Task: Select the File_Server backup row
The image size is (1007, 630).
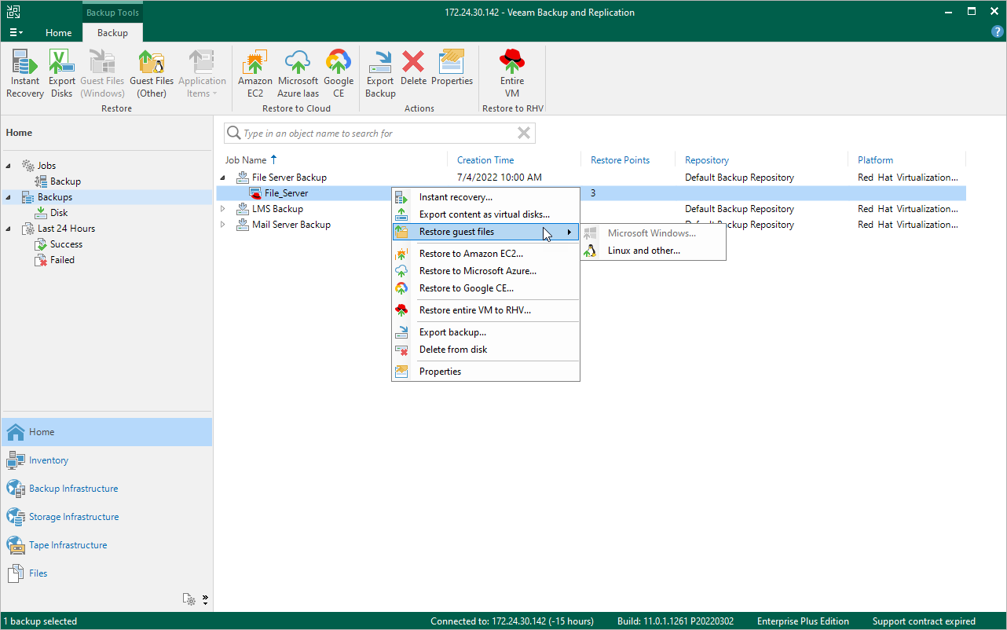Action: click(591, 193)
